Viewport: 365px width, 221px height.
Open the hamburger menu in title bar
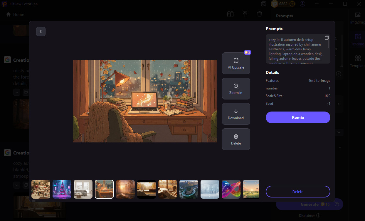click(x=317, y=4)
